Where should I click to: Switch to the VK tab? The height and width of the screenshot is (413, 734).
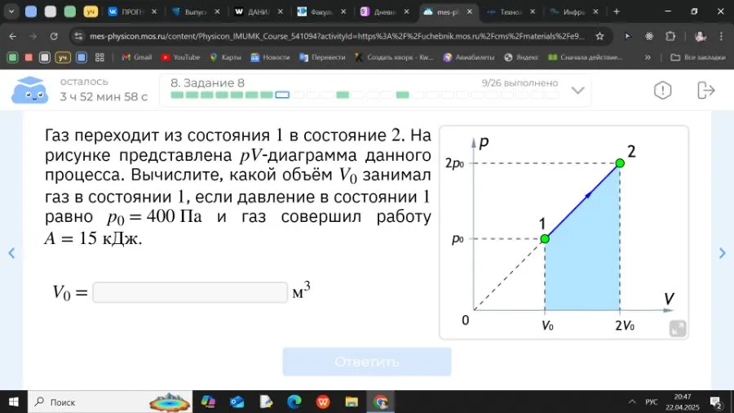126,11
